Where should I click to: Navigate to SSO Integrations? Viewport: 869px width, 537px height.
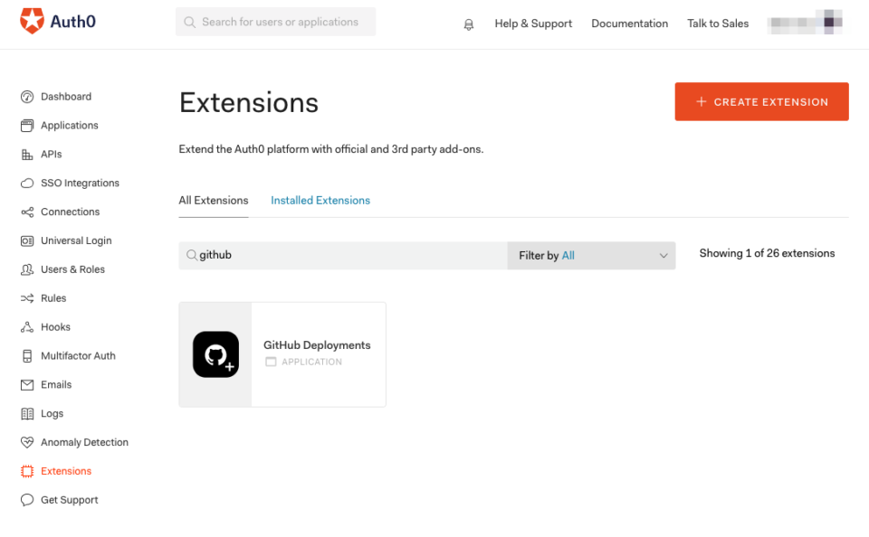tap(80, 183)
